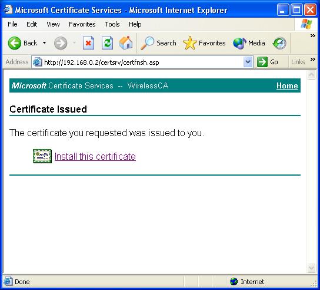
Task: Click the green Back arrow icon
Action: (15, 43)
